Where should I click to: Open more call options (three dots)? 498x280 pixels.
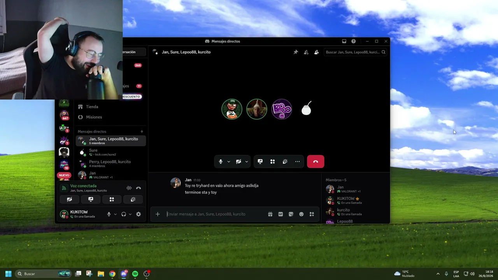(x=298, y=161)
